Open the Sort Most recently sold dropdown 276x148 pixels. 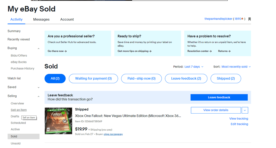236,67
